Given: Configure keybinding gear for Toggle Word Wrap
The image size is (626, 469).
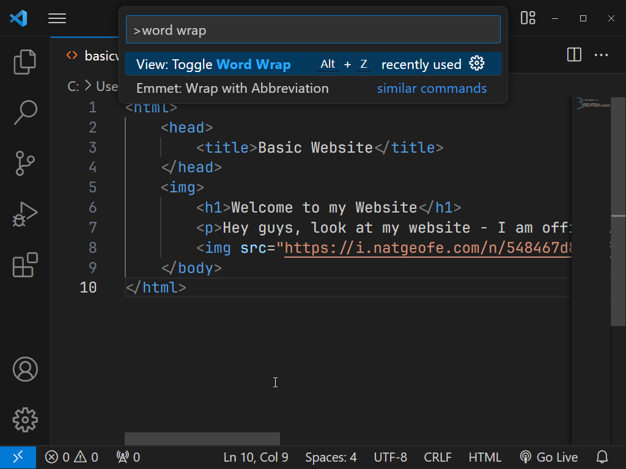Looking at the screenshot, I should point(477,64).
